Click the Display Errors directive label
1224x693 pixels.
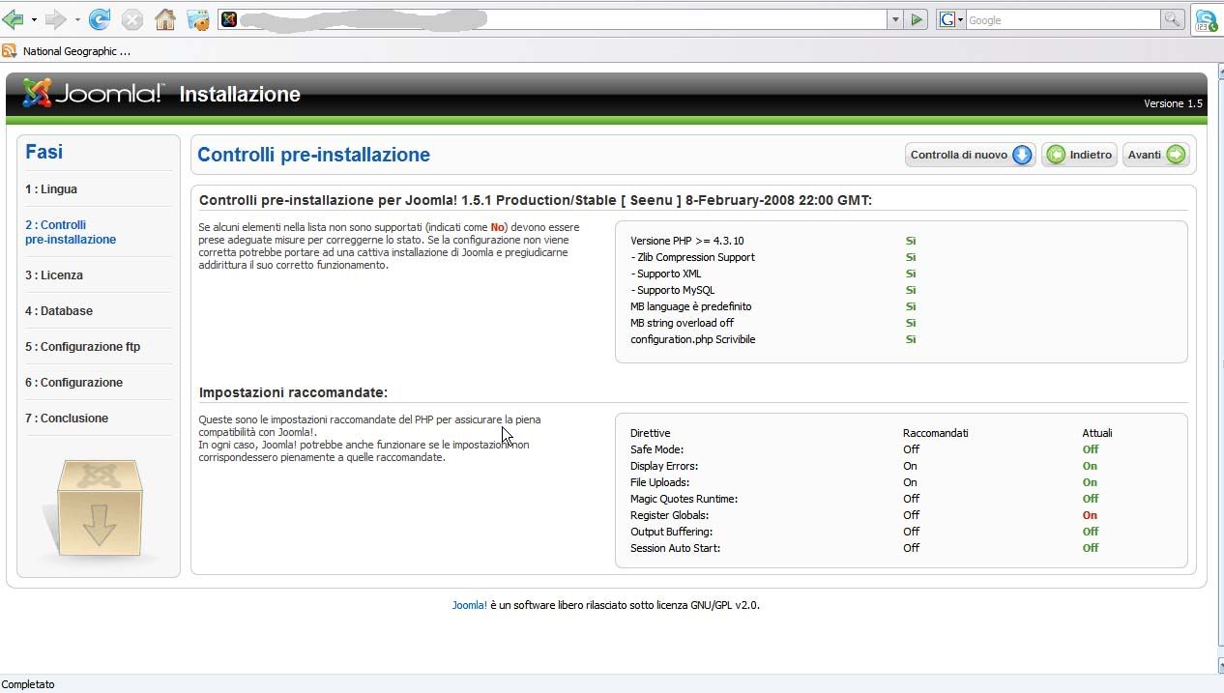point(663,466)
